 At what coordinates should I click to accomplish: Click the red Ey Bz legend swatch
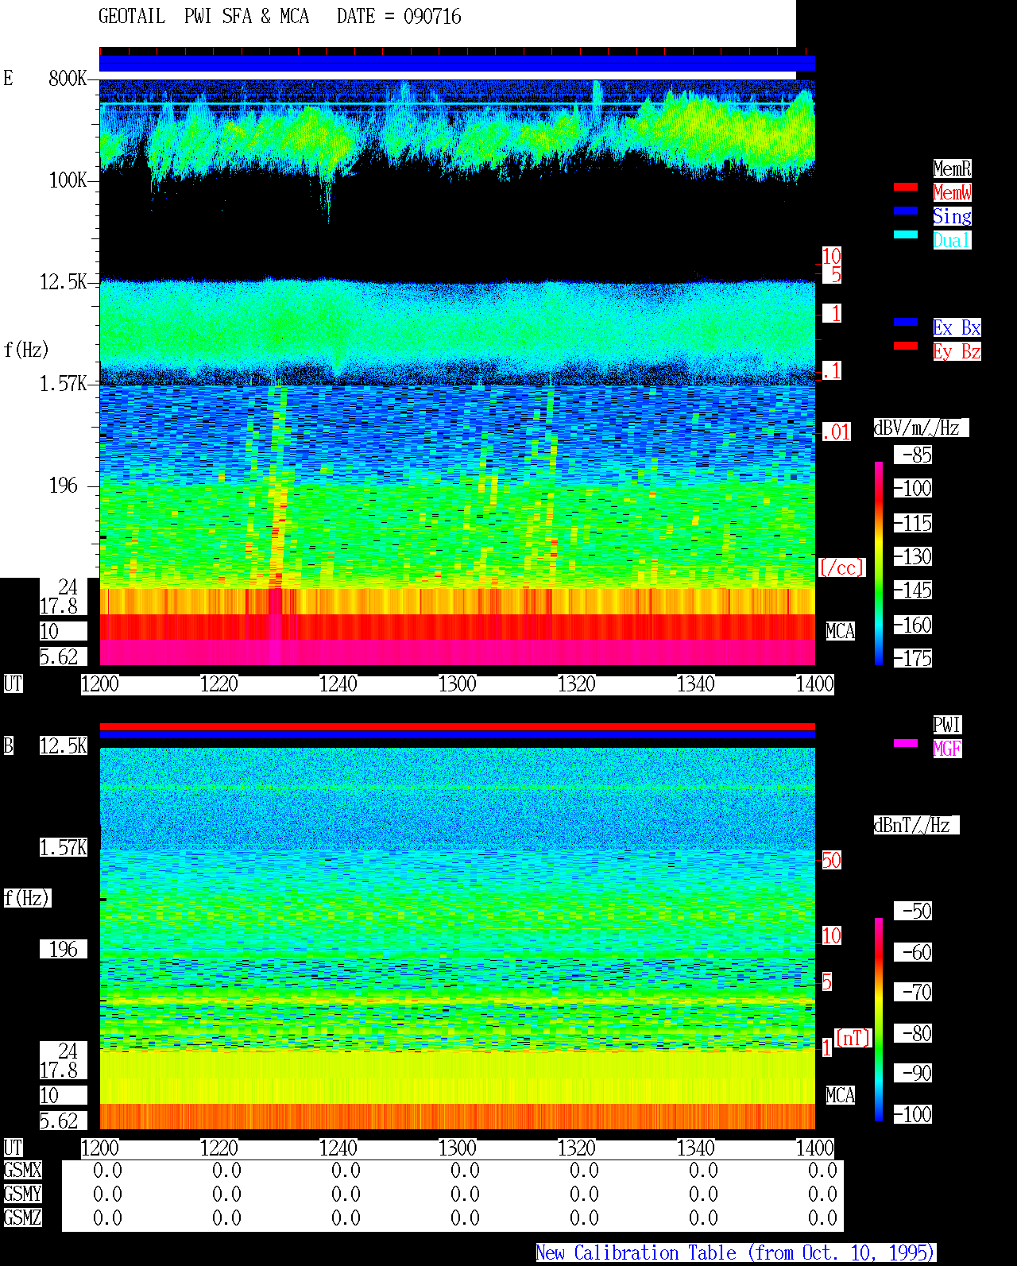point(906,346)
